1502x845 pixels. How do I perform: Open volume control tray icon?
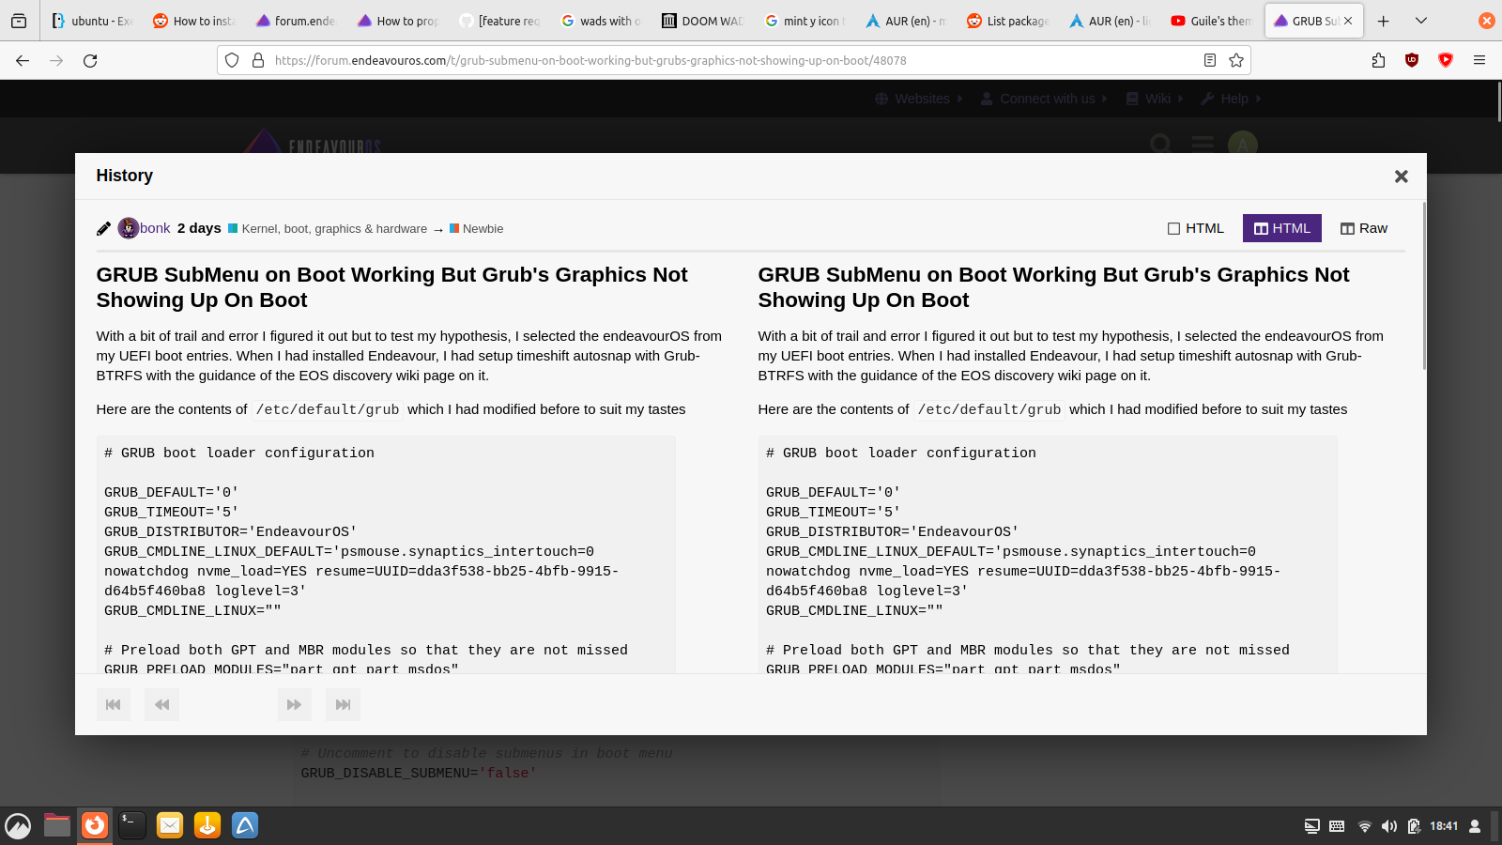click(1388, 826)
